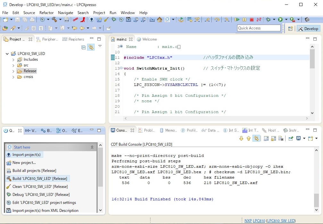Click the green Run launch icon
Image resolution: width=323 pixels, height=224 pixels.
pos(280,19)
